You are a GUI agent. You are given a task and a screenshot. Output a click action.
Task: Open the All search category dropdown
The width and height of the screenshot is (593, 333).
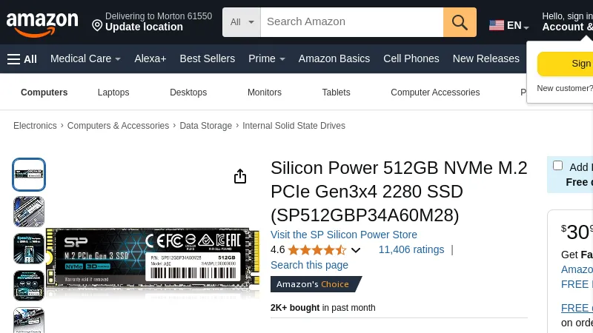pos(242,22)
